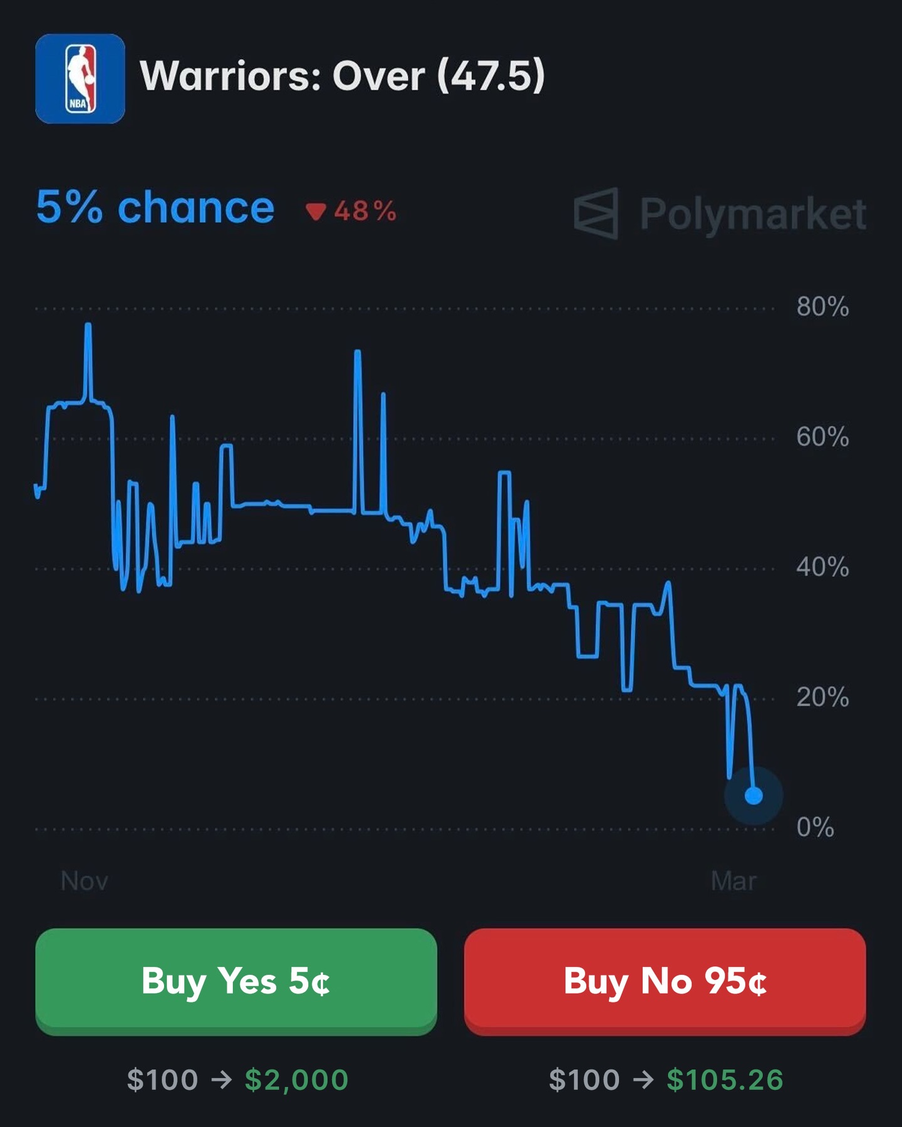Viewport: 902px width, 1127px height.
Task: Click the 48% change value
Action: [x=365, y=212]
